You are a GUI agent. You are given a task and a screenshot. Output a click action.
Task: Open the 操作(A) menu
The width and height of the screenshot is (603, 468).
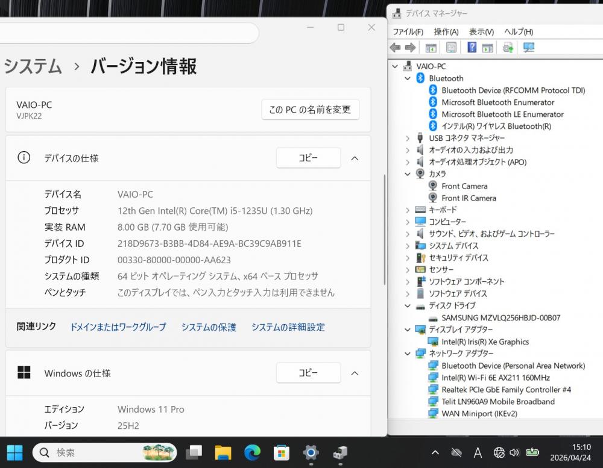coord(446,31)
